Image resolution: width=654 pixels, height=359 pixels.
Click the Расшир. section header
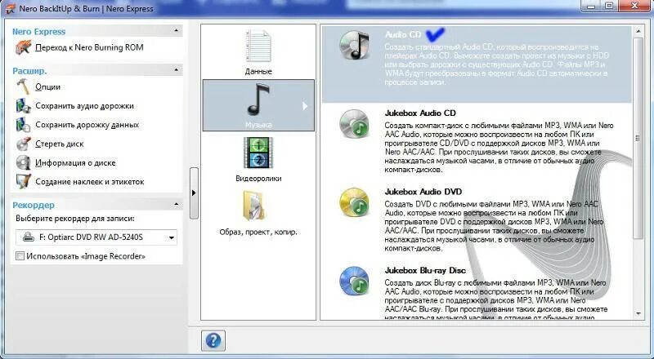coord(96,70)
